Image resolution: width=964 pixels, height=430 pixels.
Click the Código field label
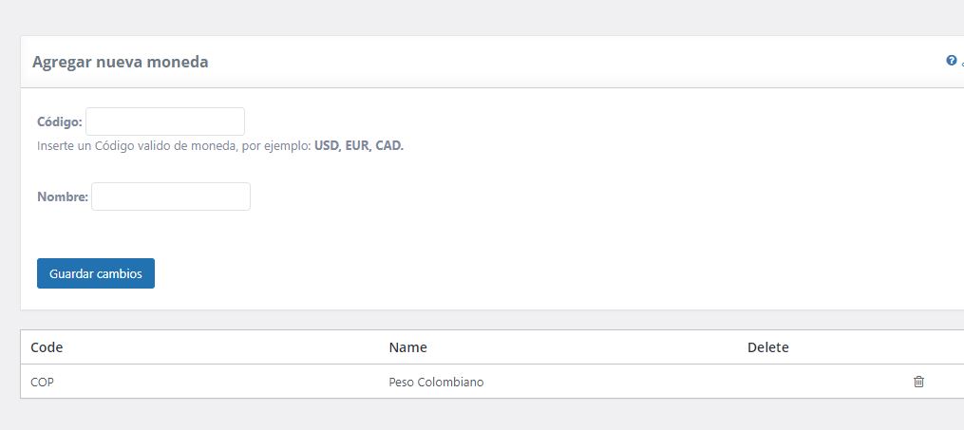click(59, 122)
